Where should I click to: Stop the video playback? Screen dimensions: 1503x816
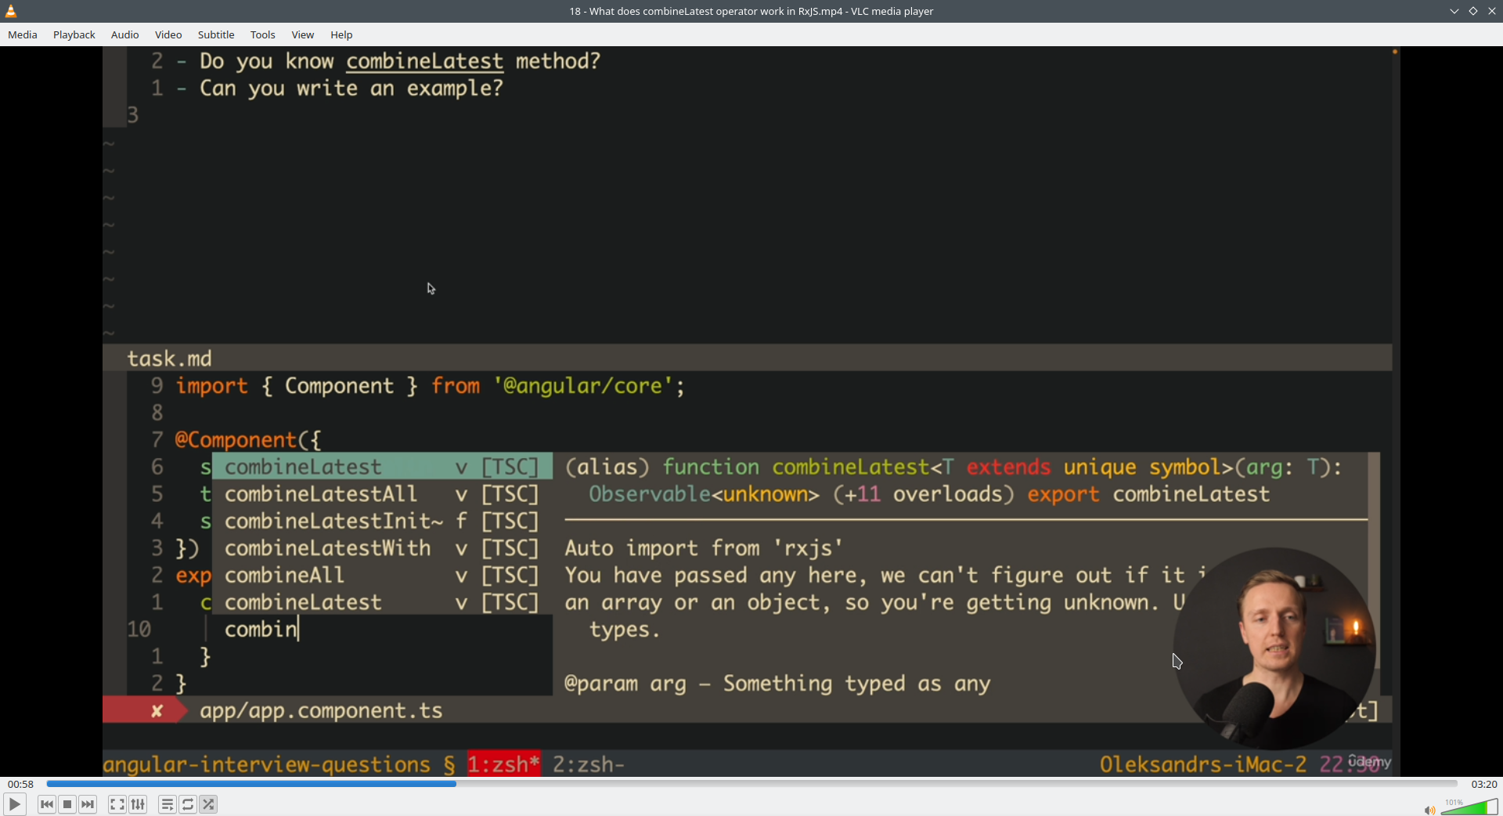coord(67,804)
